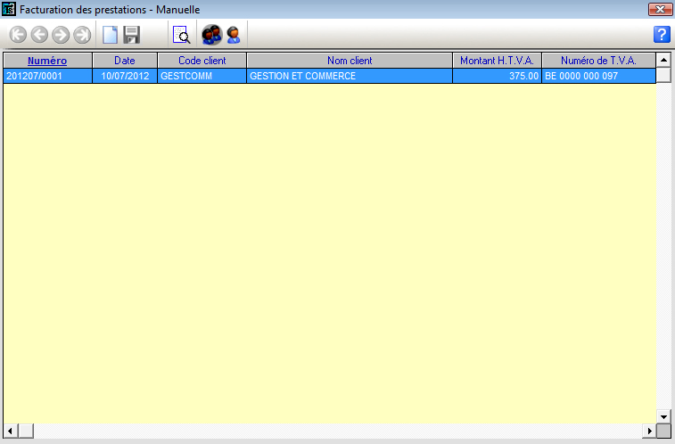The width and height of the screenshot is (675, 444).
Task: Close the Facturation des prestations window
Action: click(x=661, y=9)
